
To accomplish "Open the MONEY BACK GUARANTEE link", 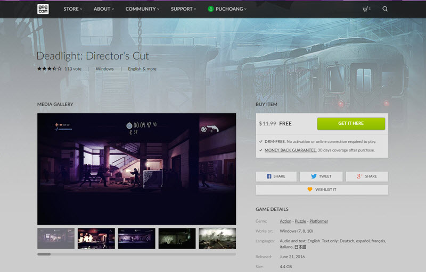I will [290, 150].
